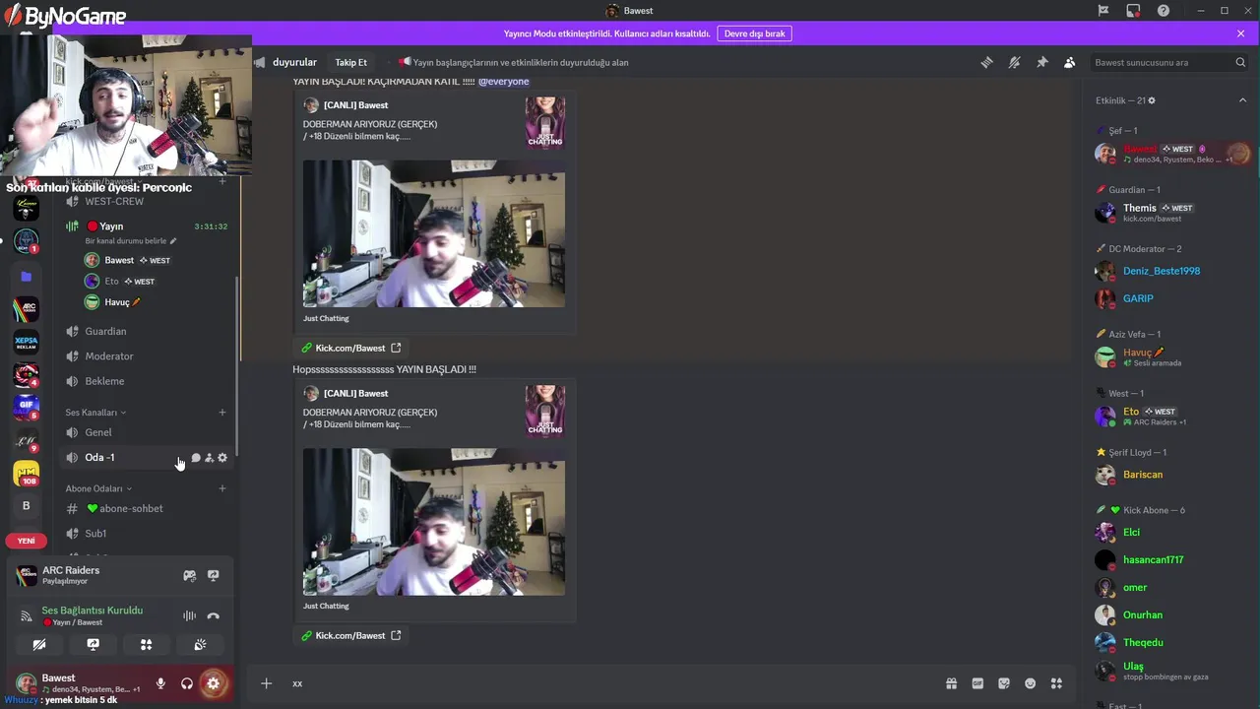Open member 'Deniz_Beste1998' profile

[1172, 271]
